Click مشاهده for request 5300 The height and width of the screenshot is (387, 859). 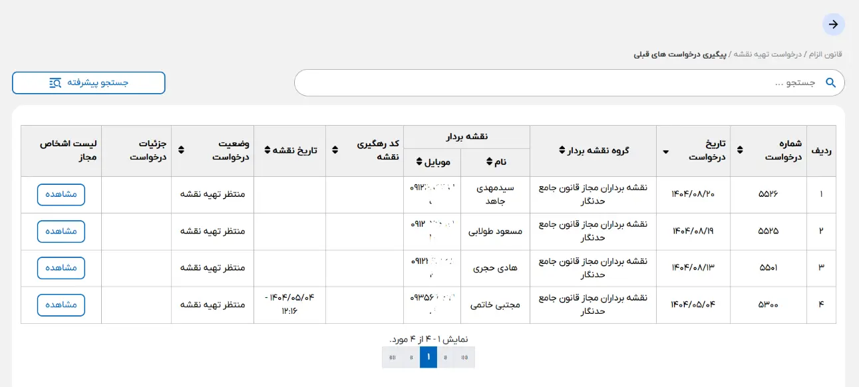pyautogui.click(x=61, y=305)
